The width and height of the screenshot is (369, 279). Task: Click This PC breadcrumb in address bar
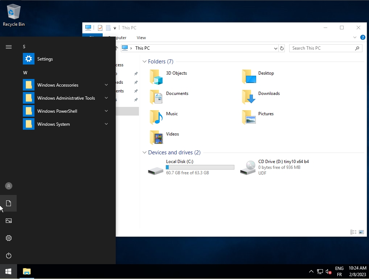point(143,48)
